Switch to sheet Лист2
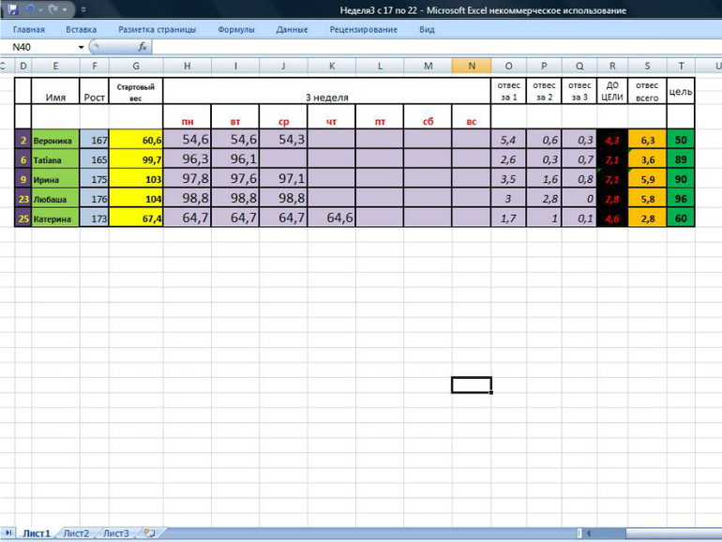722x542 pixels. point(76,533)
